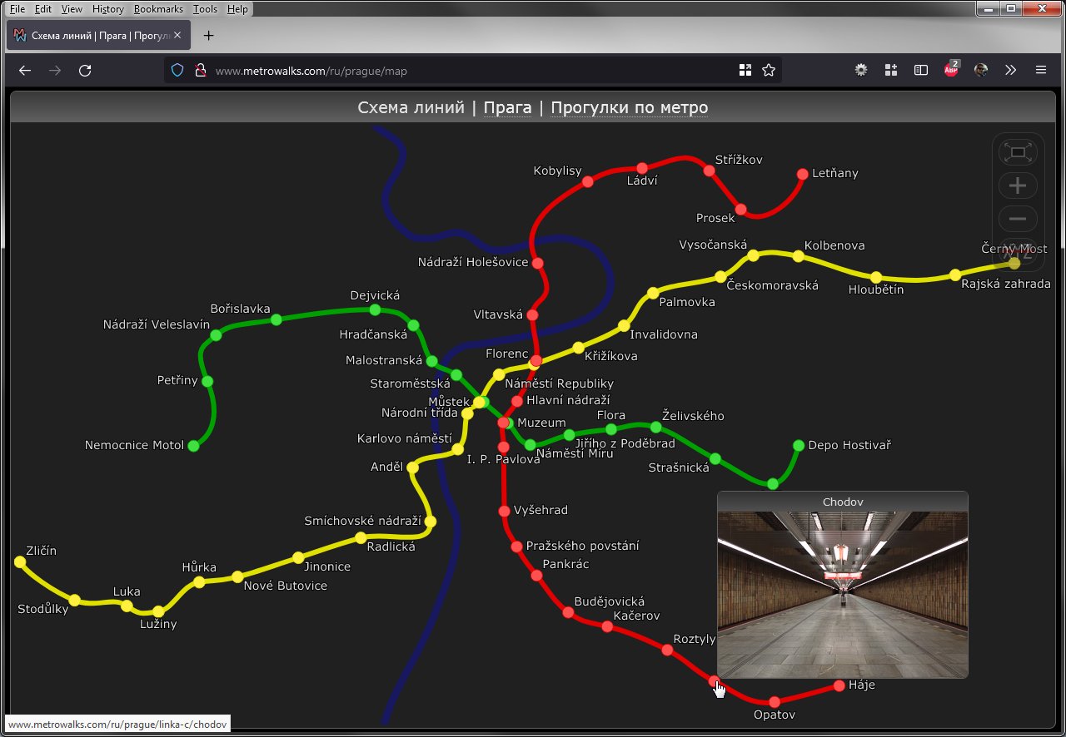Screen dimensions: 1066x737
Task: Click the Chodov station photo preview
Action: tap(842, 593)
